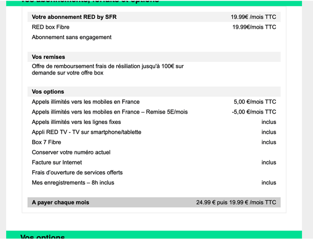Click 'Mes enregistrements – 8h inclus'
Image resolution: width=313 pixels, height=239 pixels.
[73, 183]
